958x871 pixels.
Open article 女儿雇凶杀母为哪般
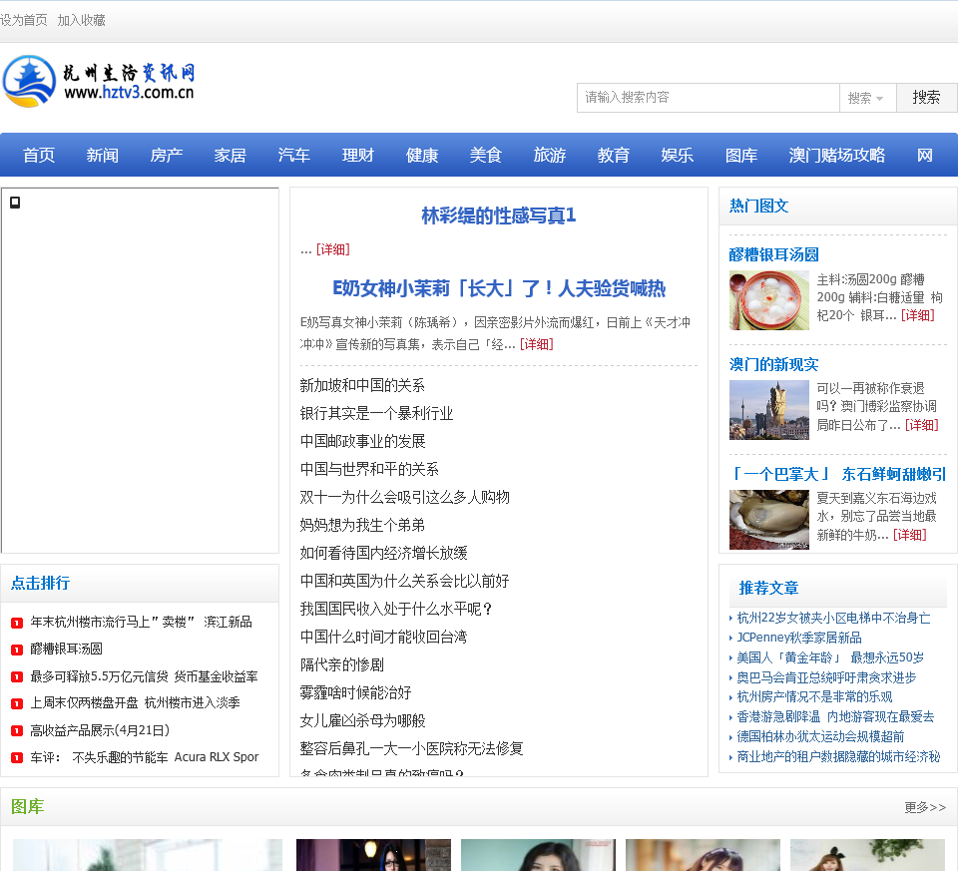[x=363, y=720]
